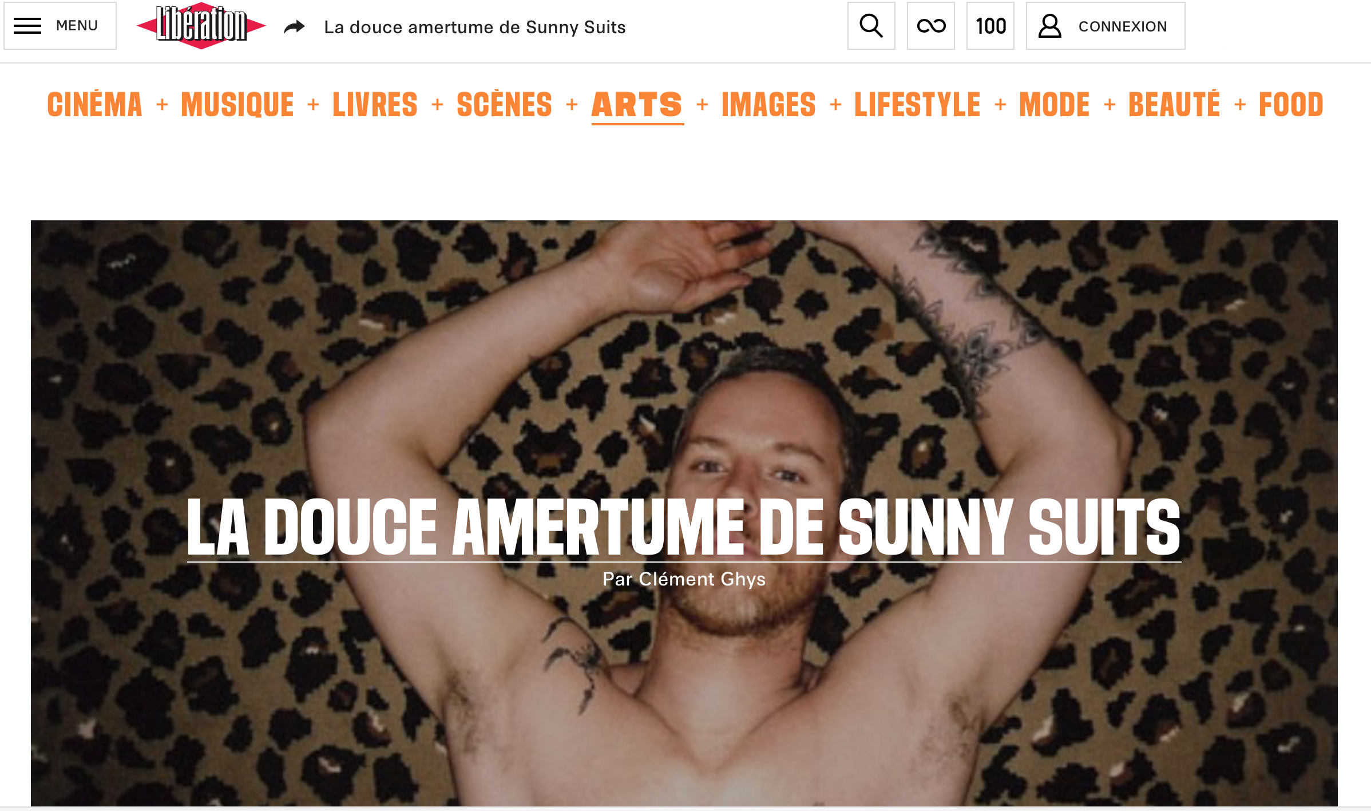Open the IMAGES section
This screenshot has height=811, width=1371.
tap(768, 105)
